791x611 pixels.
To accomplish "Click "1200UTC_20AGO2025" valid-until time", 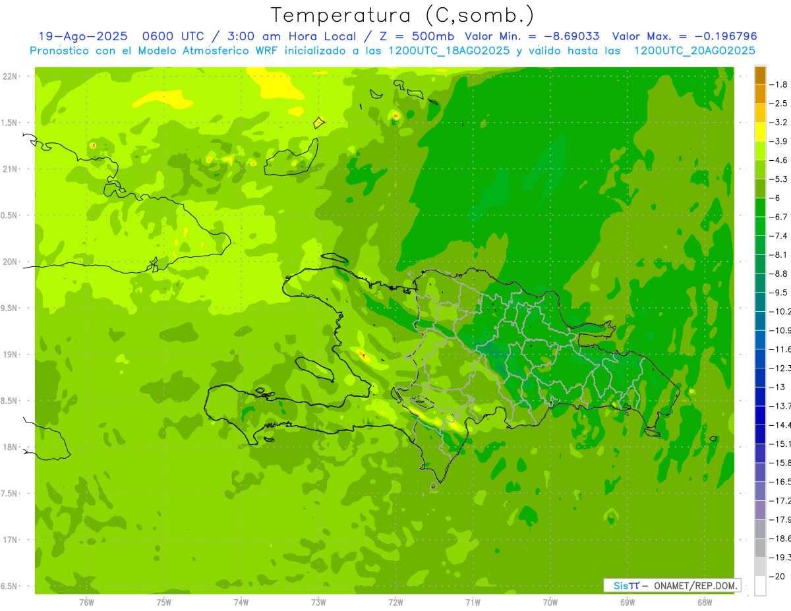I will click(693, 50).
